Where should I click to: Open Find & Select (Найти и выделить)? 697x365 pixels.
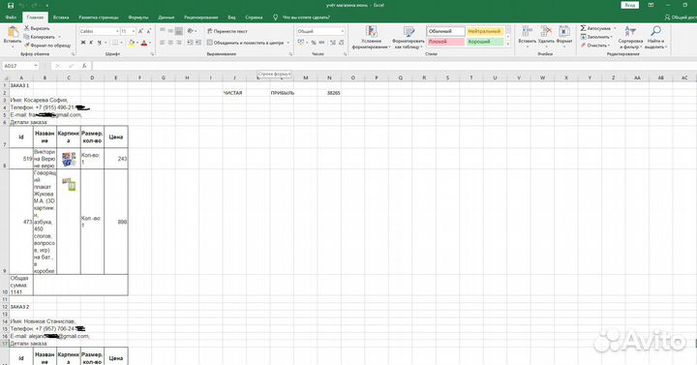(655, 37)
